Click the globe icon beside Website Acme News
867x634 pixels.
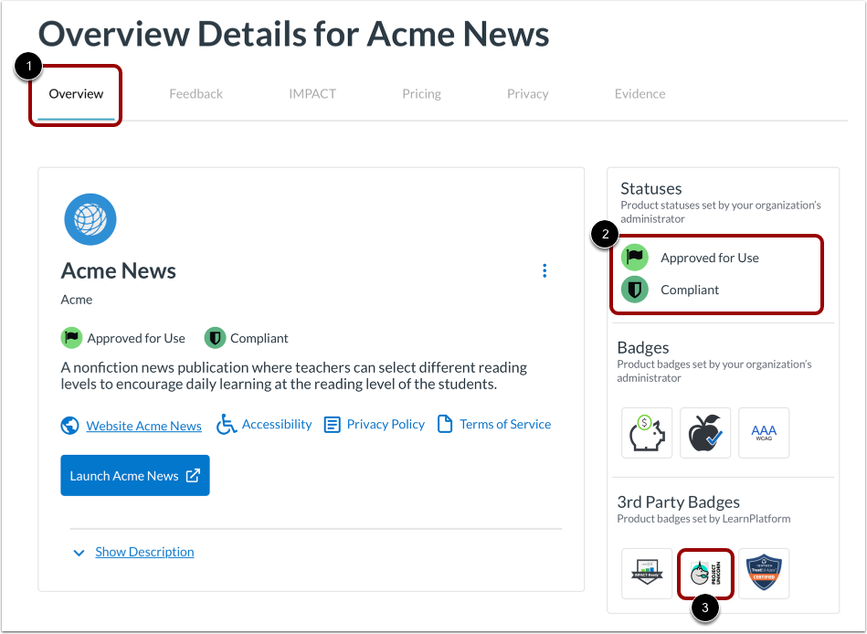[69, 426]
